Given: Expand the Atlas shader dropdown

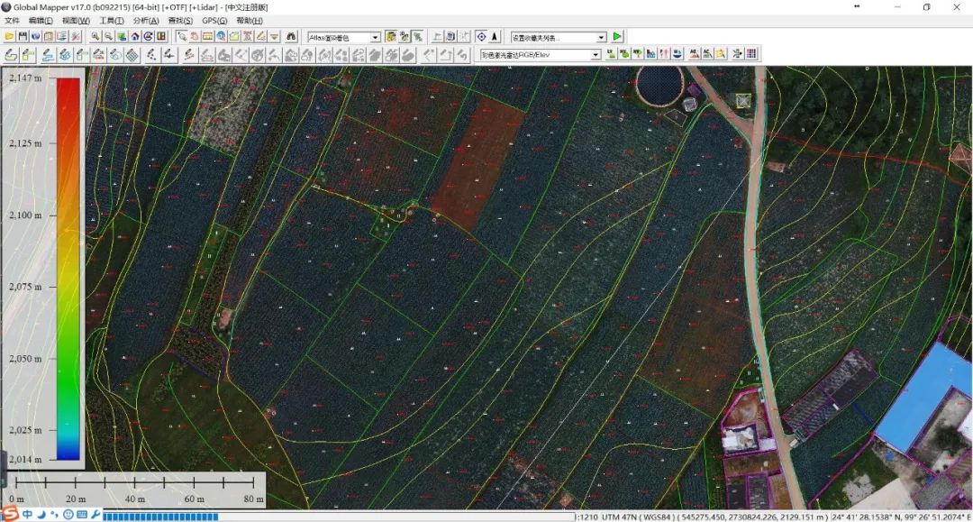Looking at the screenshot, I should [375, 38].
